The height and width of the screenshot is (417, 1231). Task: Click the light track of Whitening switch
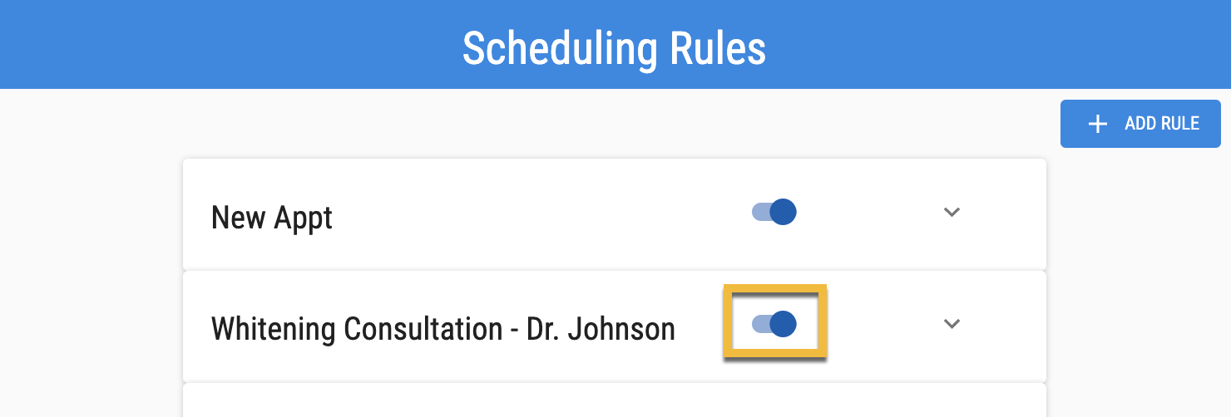(759, 324)
